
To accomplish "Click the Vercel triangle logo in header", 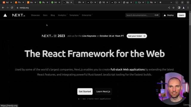I will coord(5,15).
